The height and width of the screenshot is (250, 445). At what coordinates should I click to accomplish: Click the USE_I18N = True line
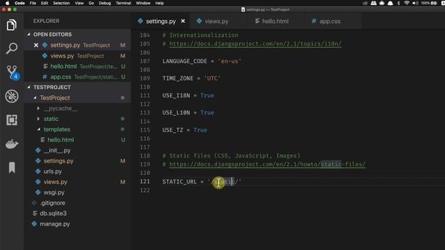(x=188, y=96)
